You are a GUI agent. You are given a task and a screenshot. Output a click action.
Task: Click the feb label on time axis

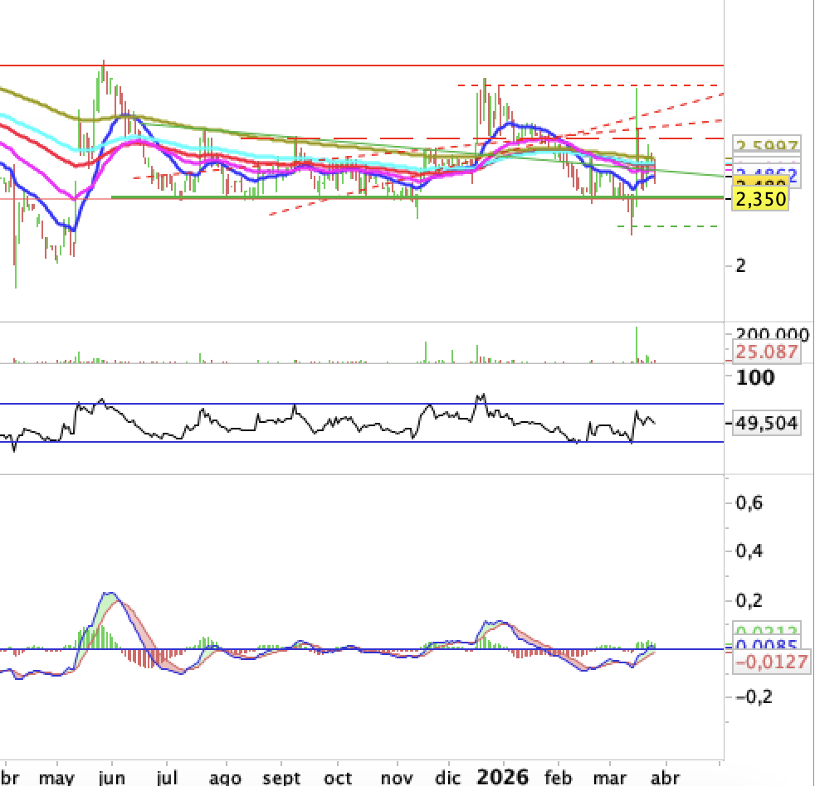(x=559, y=778)
